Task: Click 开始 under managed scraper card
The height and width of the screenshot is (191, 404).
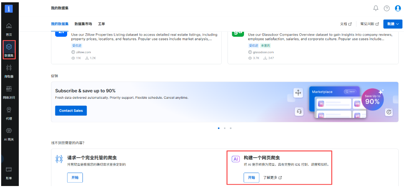Action: click(75, 178)
